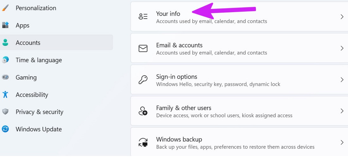Screen dimensions: 348x158
Task: Open Family & other users settings
Action: pyautogui.click(x=183, y=108)
